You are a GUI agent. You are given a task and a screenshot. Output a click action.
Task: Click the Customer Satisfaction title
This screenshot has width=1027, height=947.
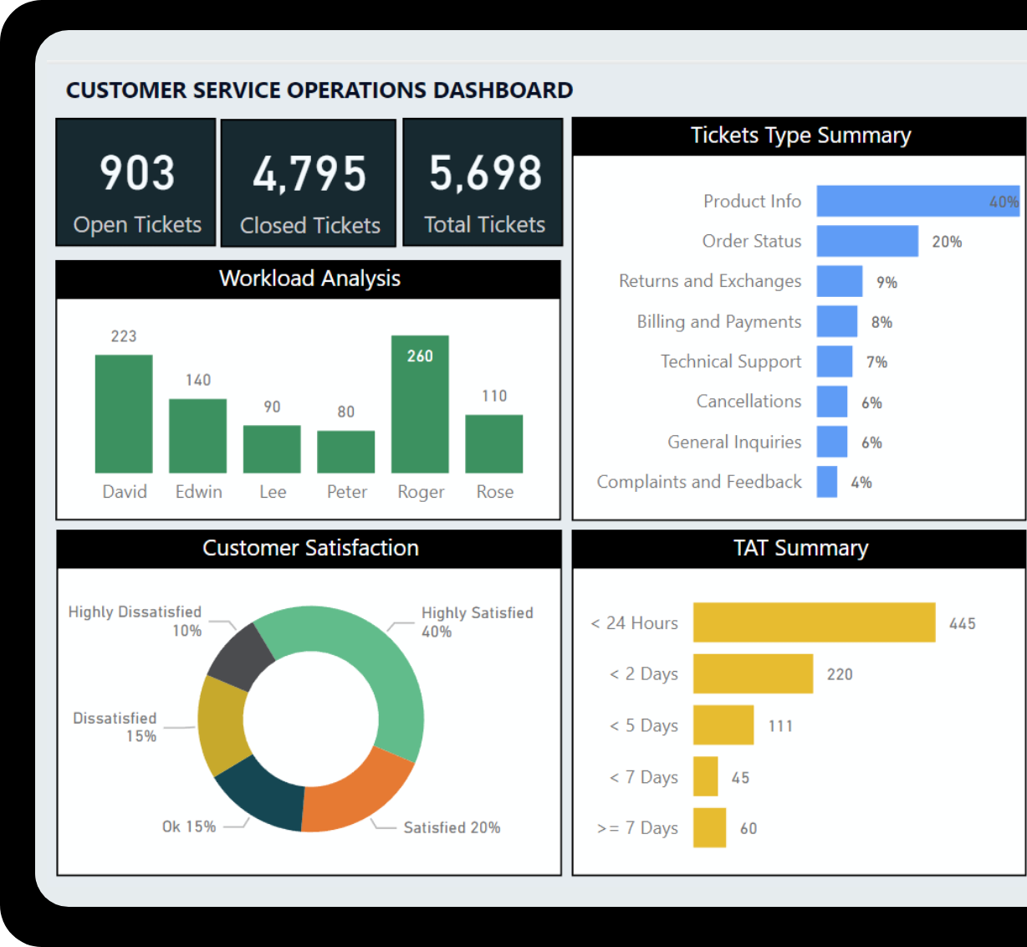pyautogui.click(x=310, y=548)
